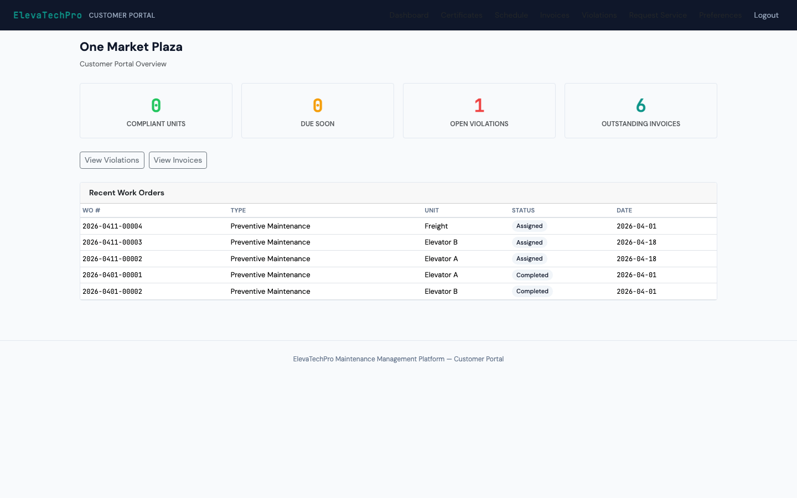Click Elevator B in row 2026-0411-00003
This screenshot has height=498, width=797.
pos(441,242)
